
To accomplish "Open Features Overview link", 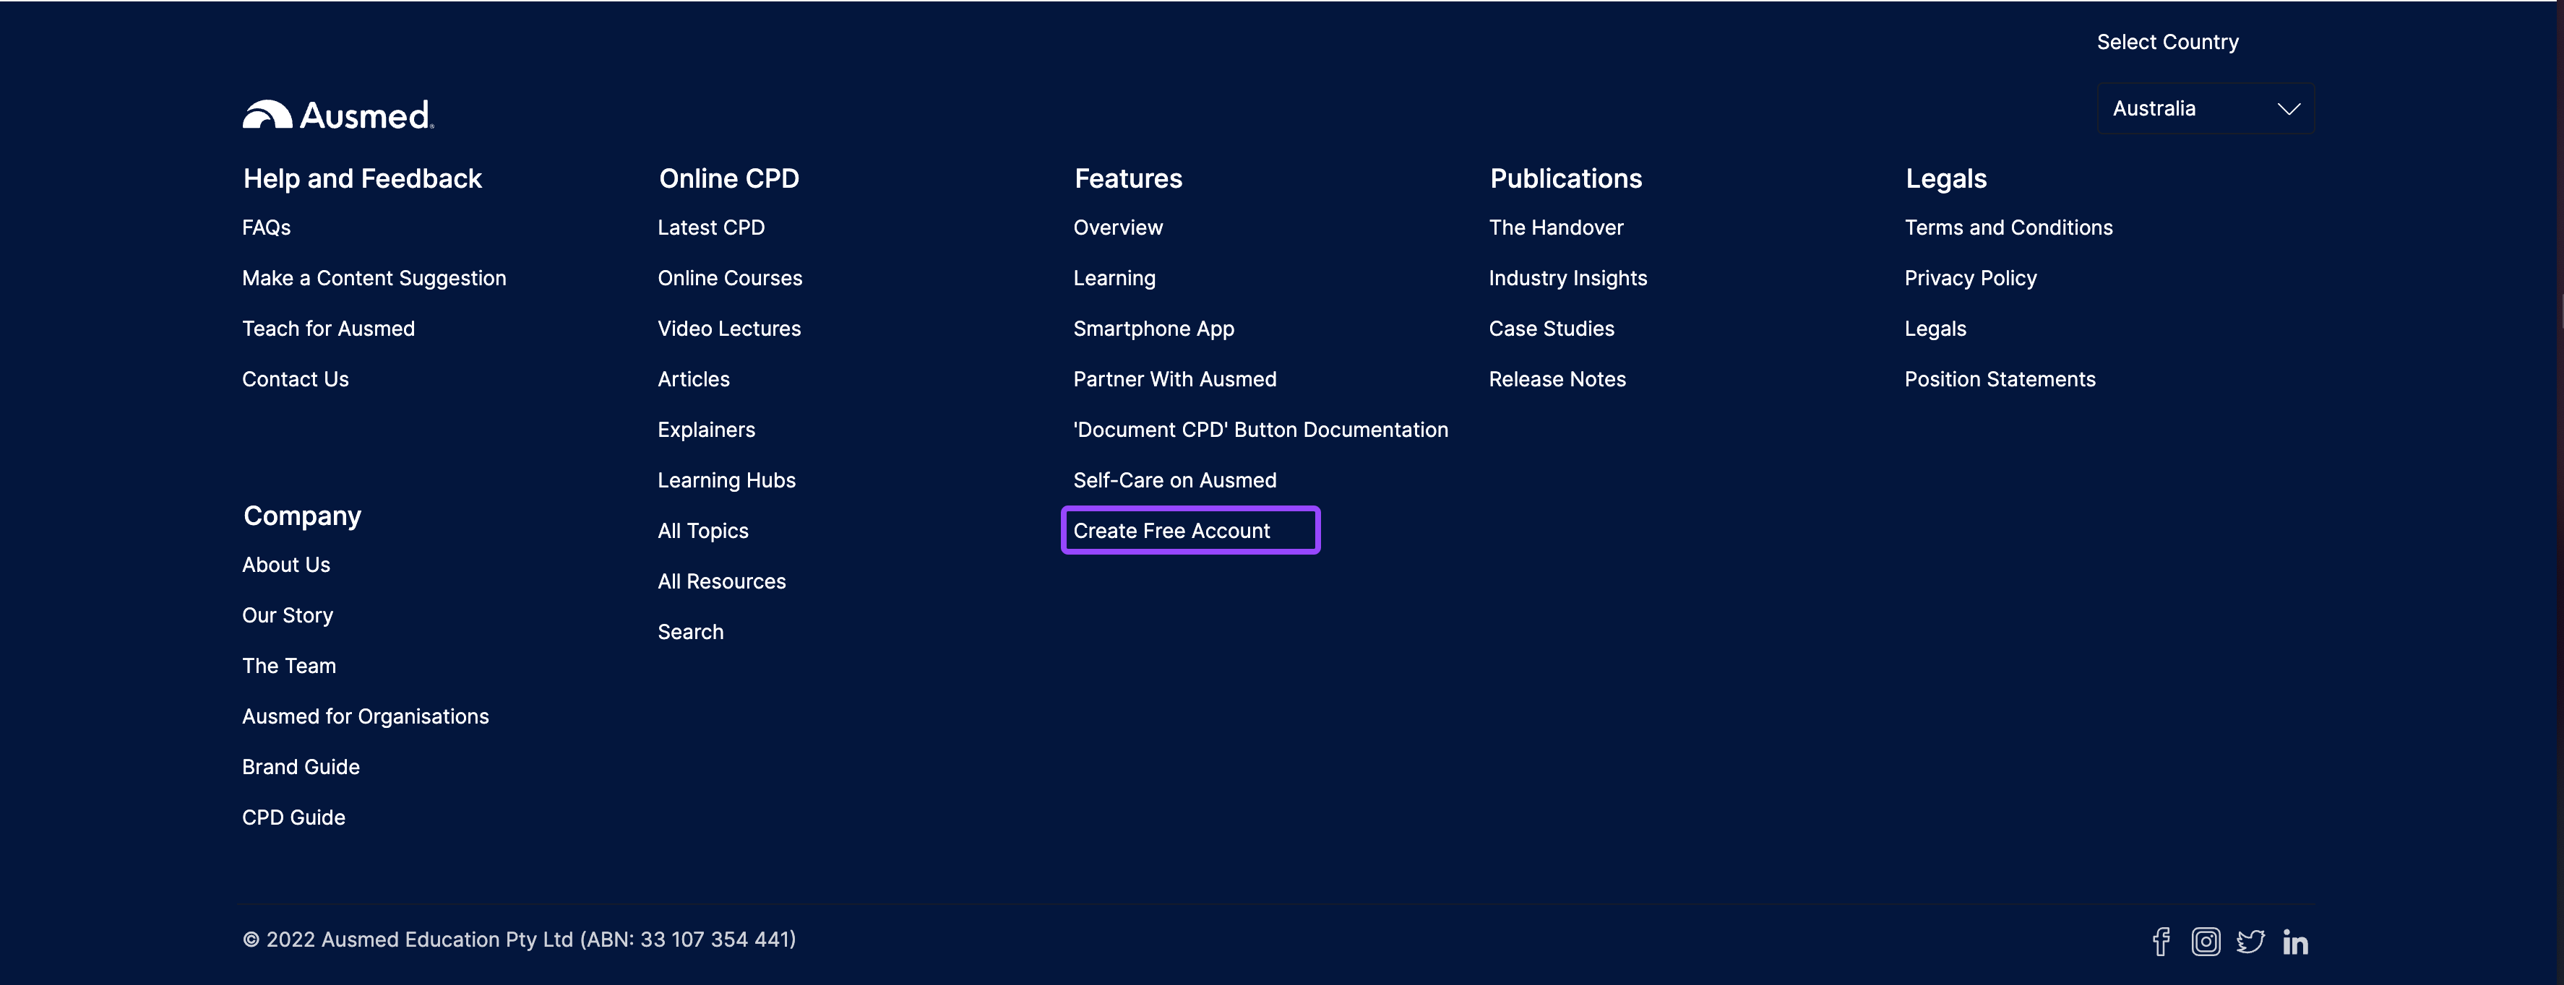I will [x=1118, y=228].
